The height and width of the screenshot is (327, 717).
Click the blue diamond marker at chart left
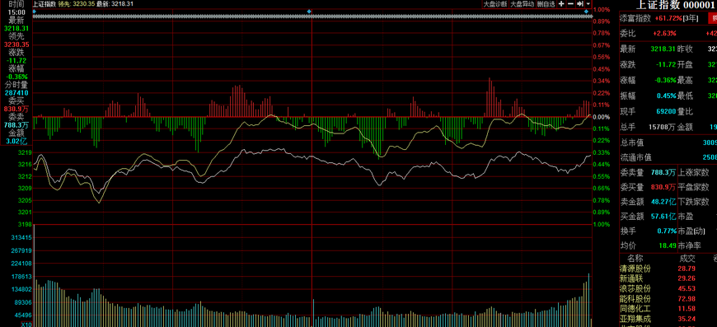[x=35, y=11]
